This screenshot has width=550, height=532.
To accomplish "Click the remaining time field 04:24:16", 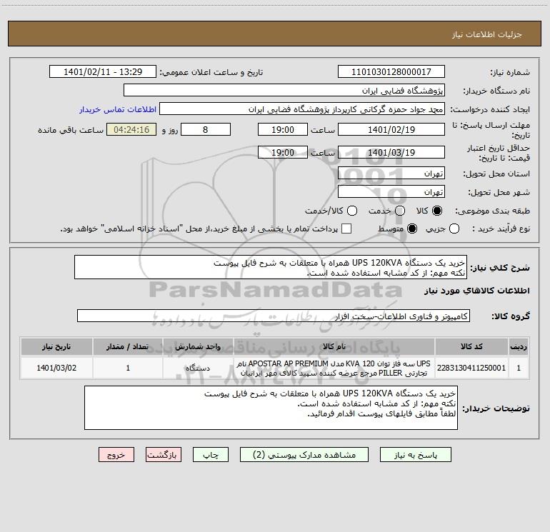I will tap(131, 129).
